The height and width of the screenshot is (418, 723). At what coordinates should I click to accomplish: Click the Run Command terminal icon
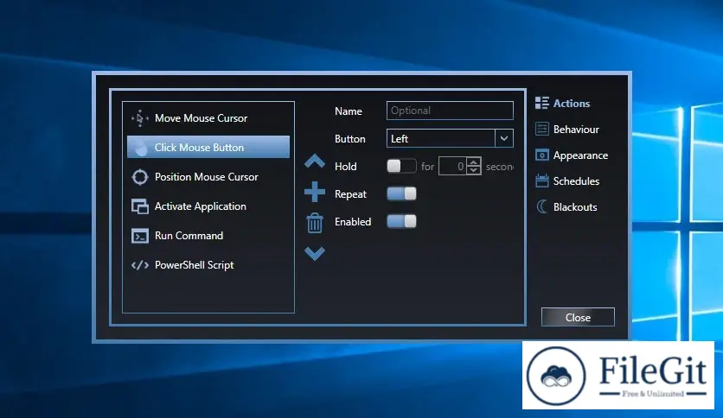click(x=140, y=236)
